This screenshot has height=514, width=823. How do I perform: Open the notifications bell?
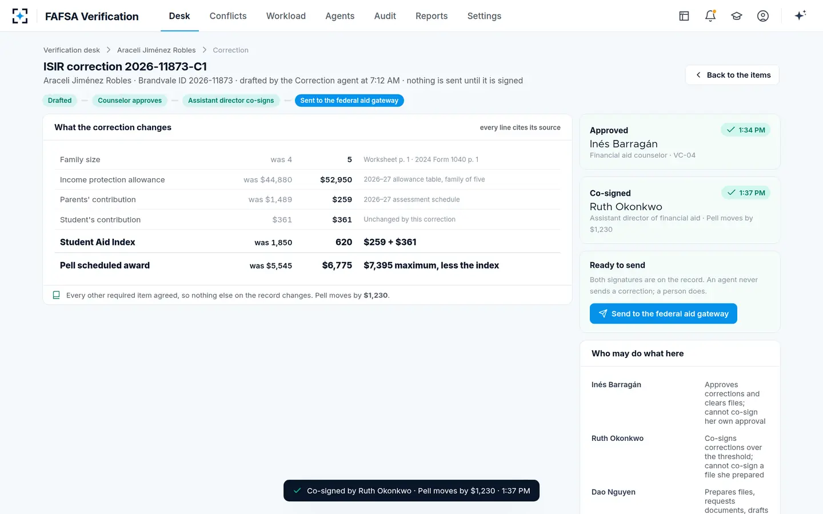click(710, 16)
